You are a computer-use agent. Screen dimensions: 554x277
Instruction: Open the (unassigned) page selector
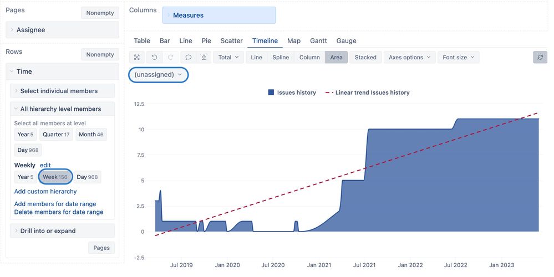coord(158,75)
